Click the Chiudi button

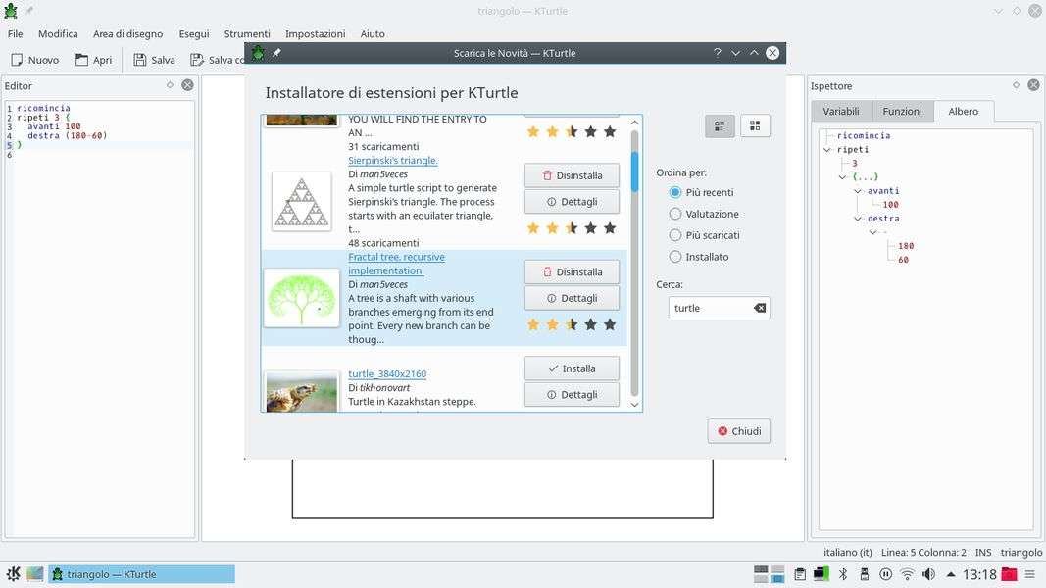pos(738,431)
